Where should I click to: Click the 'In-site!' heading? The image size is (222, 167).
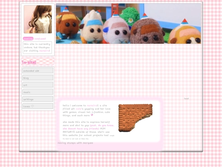29,62
